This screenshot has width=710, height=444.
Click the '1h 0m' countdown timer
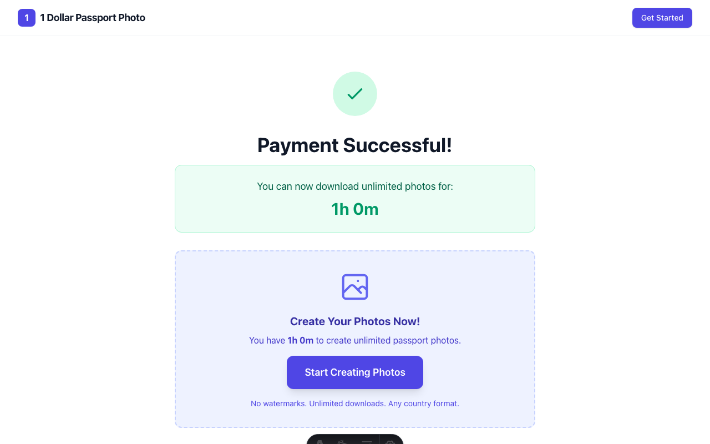[354, 209]
